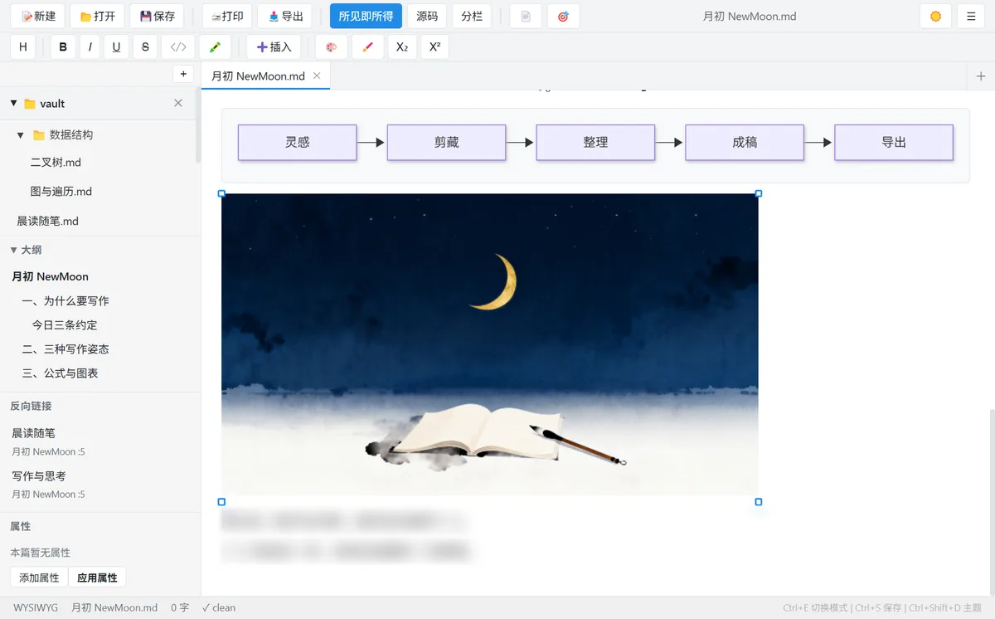The width and height of the screenshot is (995, 619).
Task: Click the 导出 flowchart node
Action: point(894,142)
